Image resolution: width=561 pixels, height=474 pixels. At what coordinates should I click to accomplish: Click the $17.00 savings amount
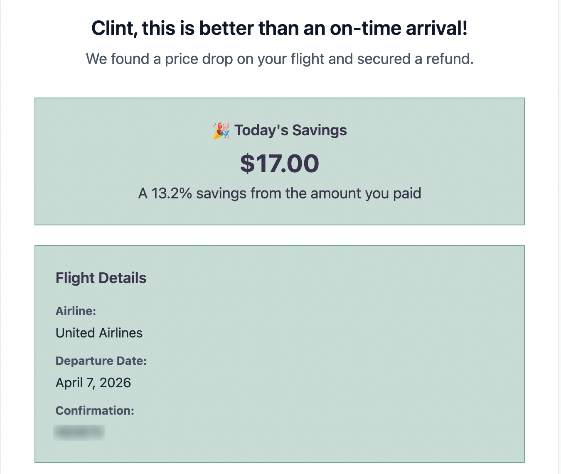280,163
